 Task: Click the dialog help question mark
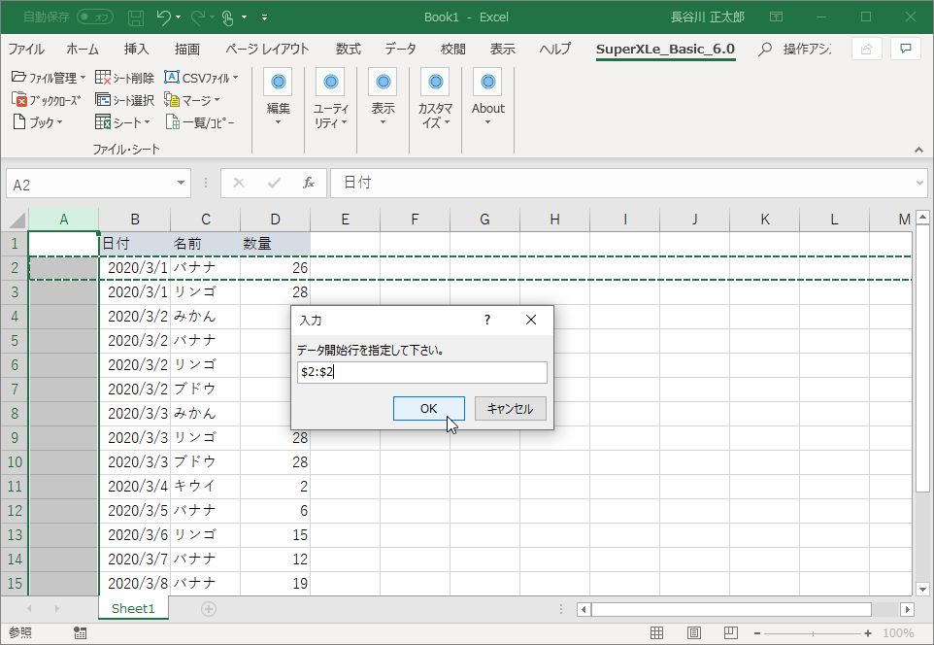click(x=487, y=321)
